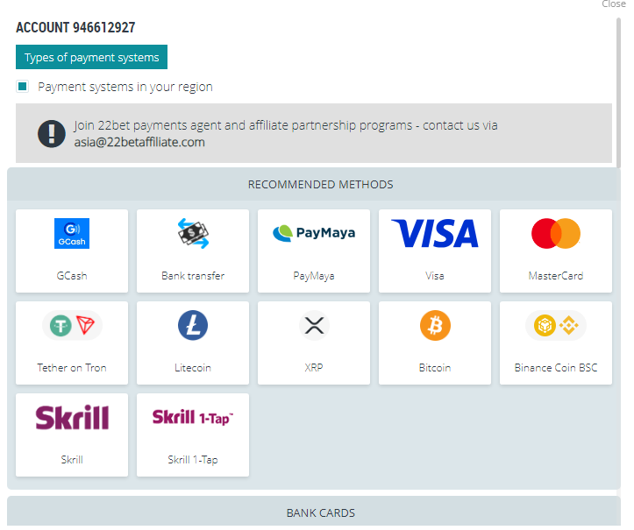Click the exclamation info icon
The image size is (634, 530).
(52, 133)
